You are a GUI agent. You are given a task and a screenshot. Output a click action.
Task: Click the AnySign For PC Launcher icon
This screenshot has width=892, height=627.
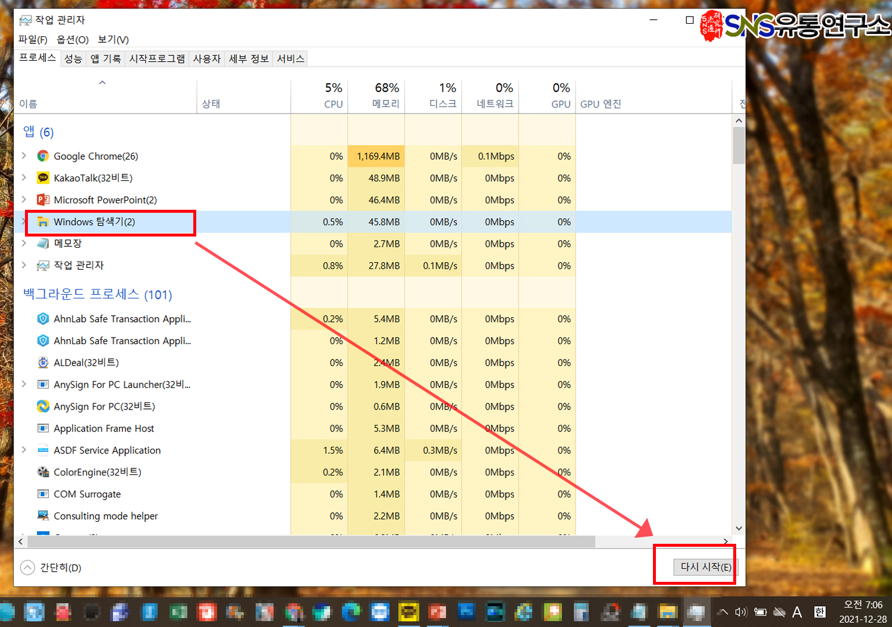coord(43,385)
